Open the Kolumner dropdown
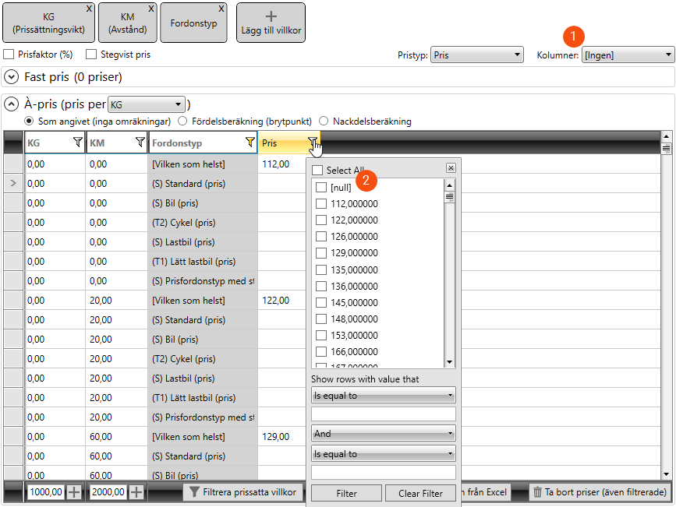Image resolution: width=676 pixels, height=507 pixels. point(628,55)
